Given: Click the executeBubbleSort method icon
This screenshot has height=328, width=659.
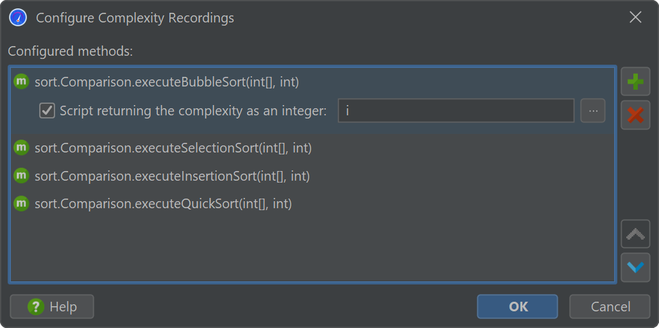Looking at the screenshot, I should pos(21,81).
